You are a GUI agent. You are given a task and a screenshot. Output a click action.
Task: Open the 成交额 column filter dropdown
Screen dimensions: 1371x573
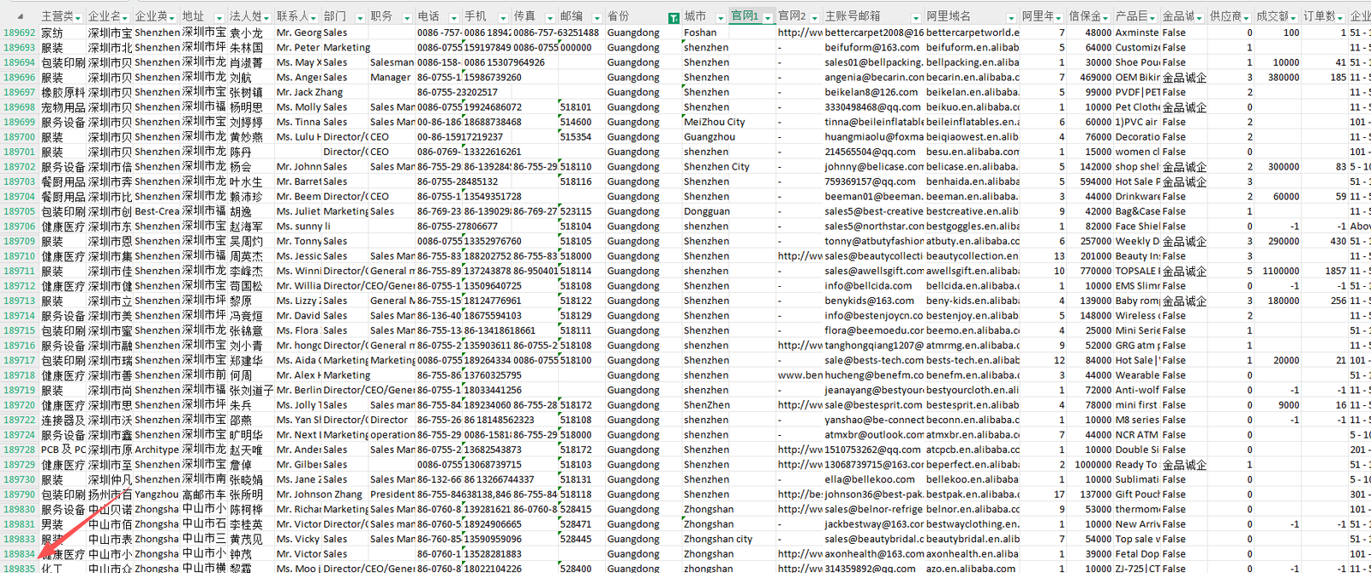point(1294,17)
